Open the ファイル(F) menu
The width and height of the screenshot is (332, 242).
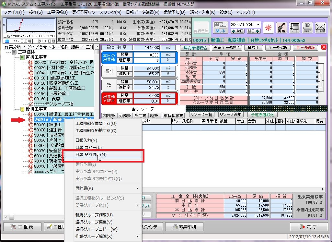pos(14,12)
